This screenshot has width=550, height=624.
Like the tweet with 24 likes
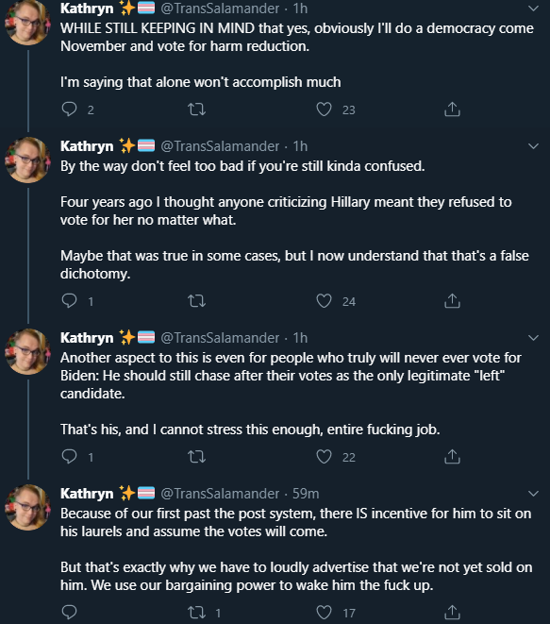324,301
